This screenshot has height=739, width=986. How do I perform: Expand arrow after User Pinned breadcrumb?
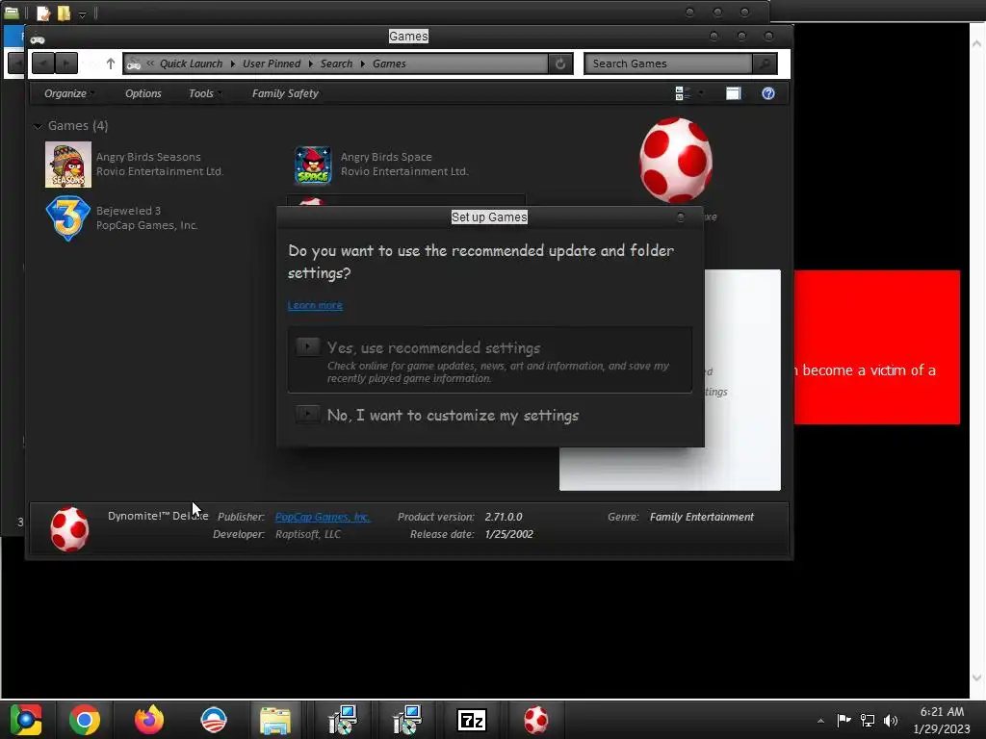311,64
